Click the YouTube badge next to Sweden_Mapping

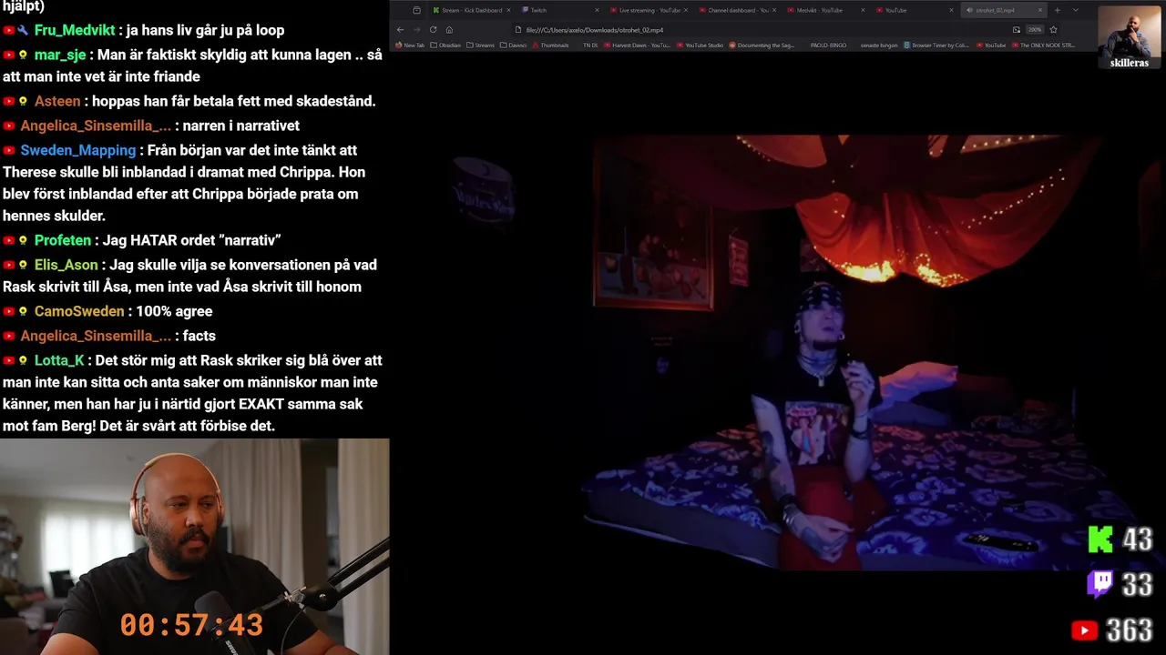click(x=9, y=150)
